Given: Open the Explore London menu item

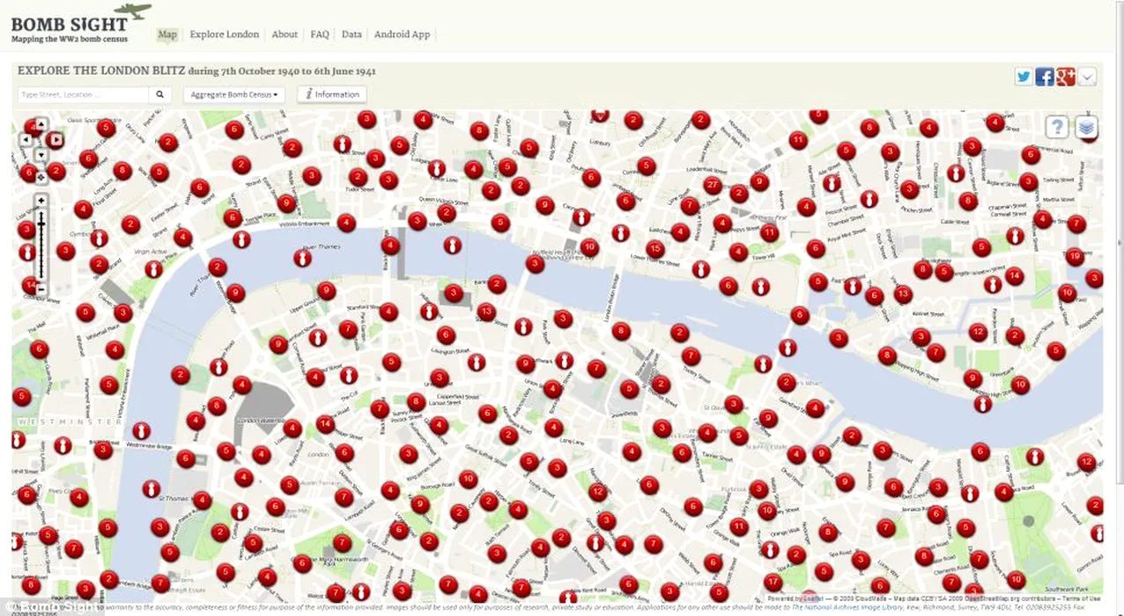Looking at the screenshot, I should point(225,34).
